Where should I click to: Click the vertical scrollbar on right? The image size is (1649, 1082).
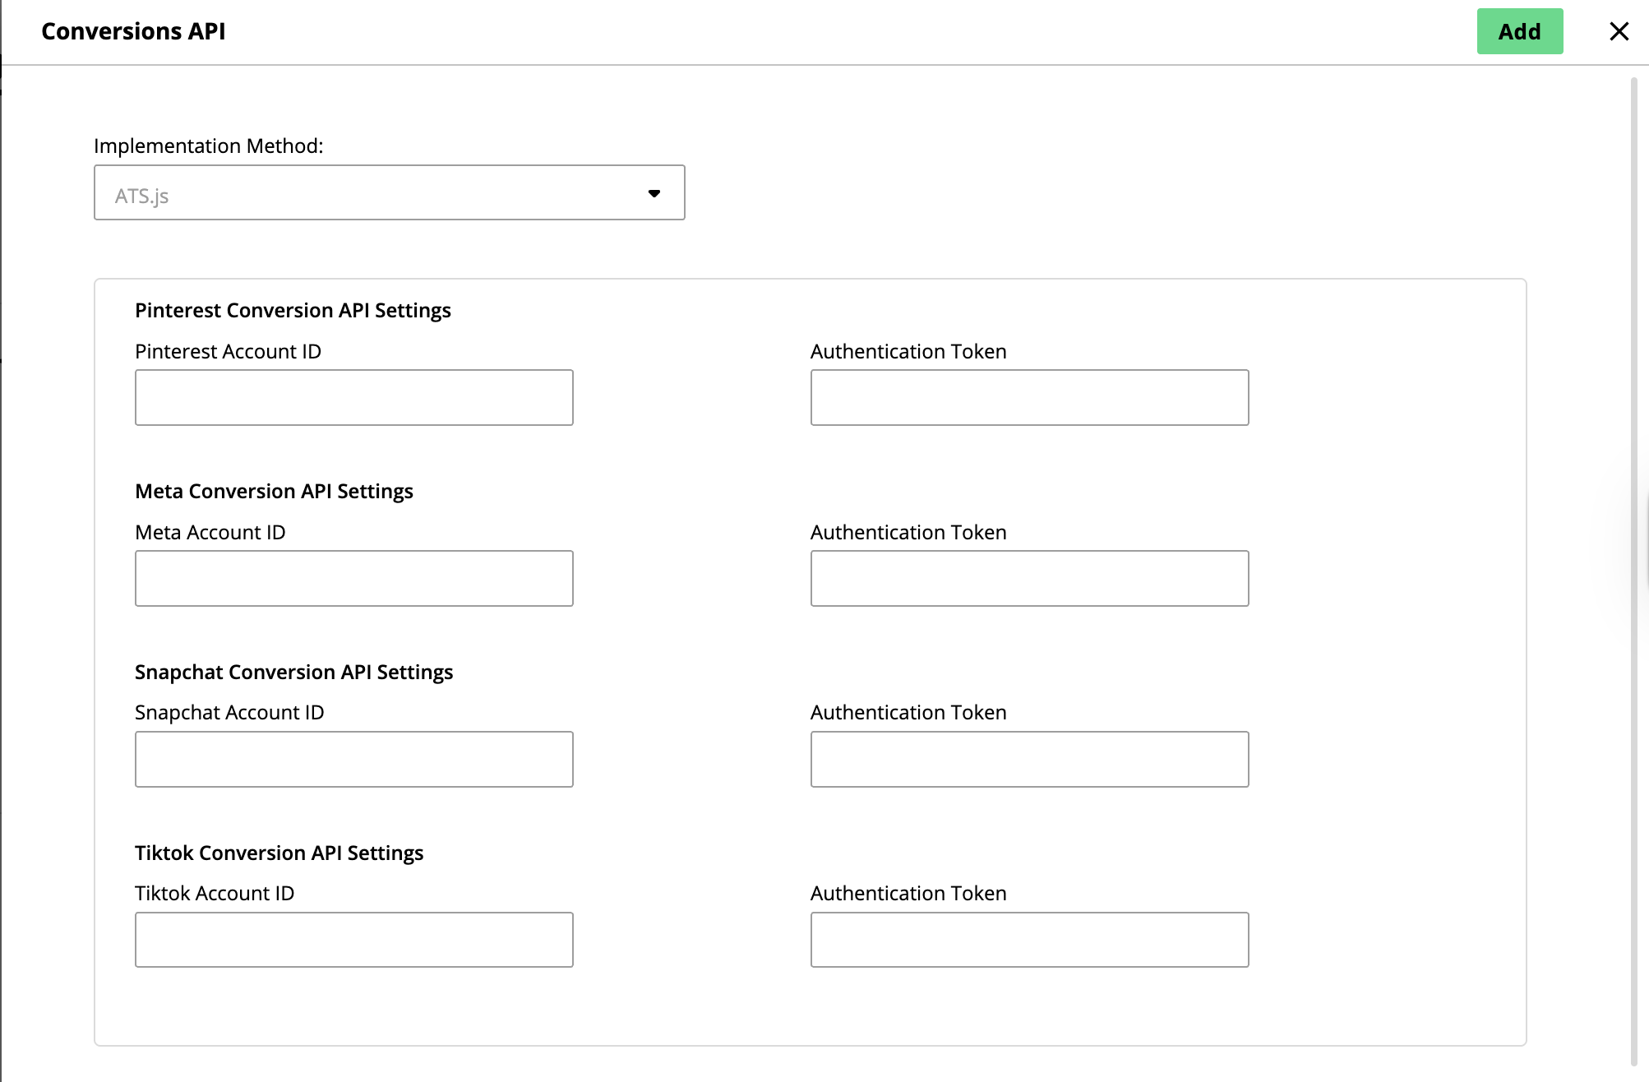(x=1634, y=567)
